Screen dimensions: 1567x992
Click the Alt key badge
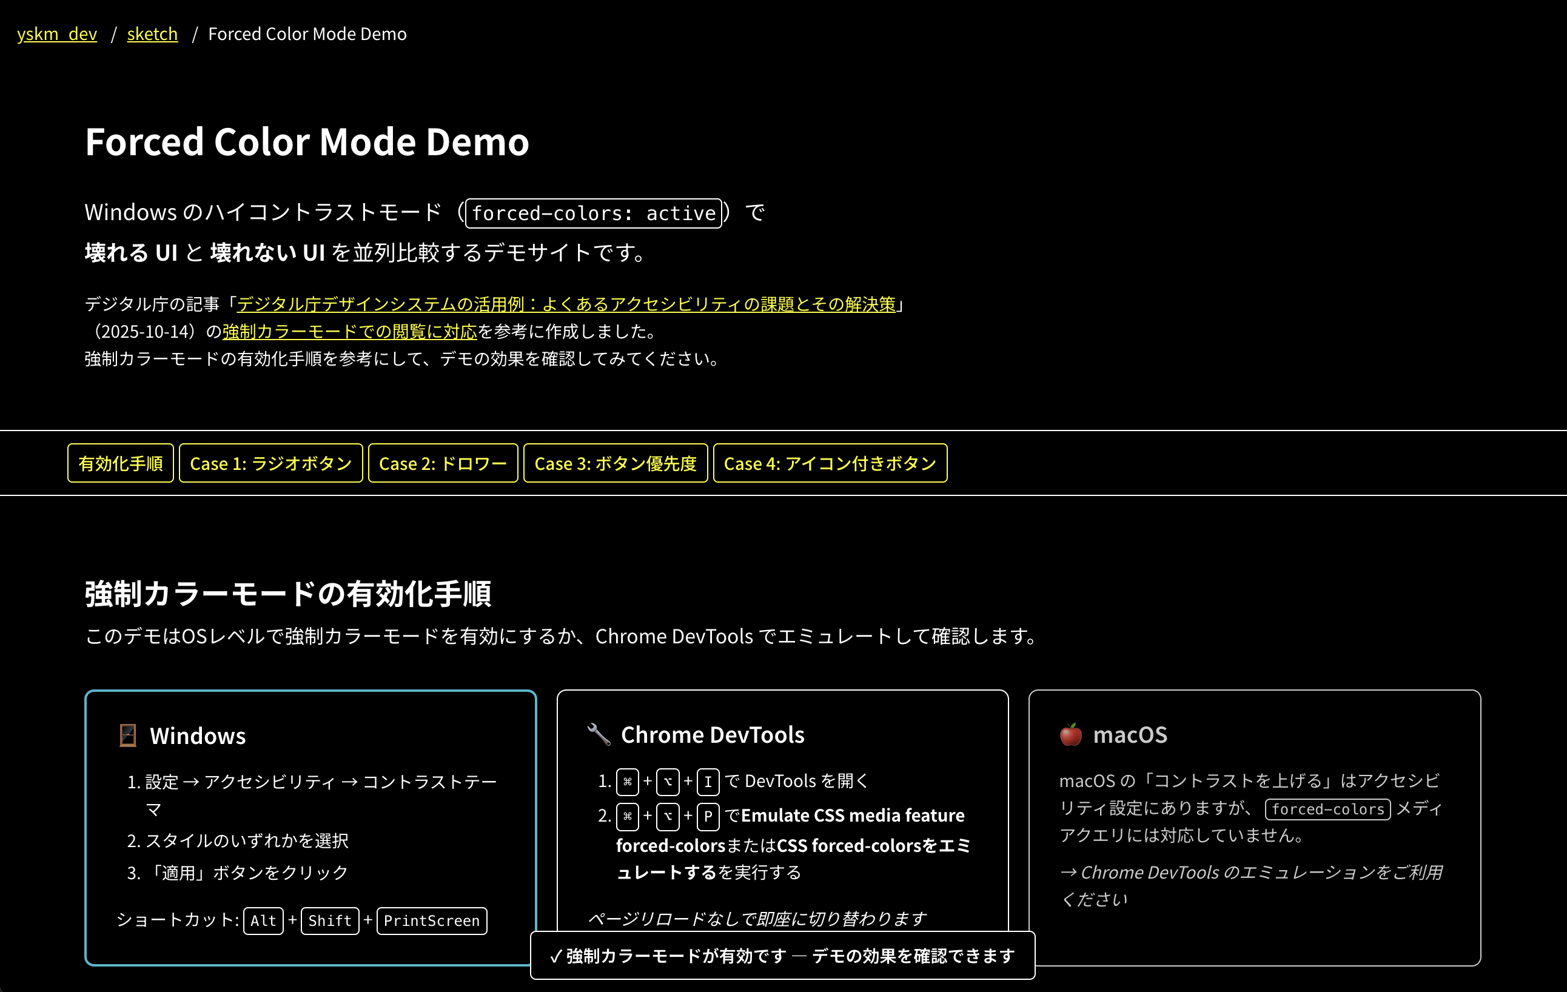(x=263, y=920)
